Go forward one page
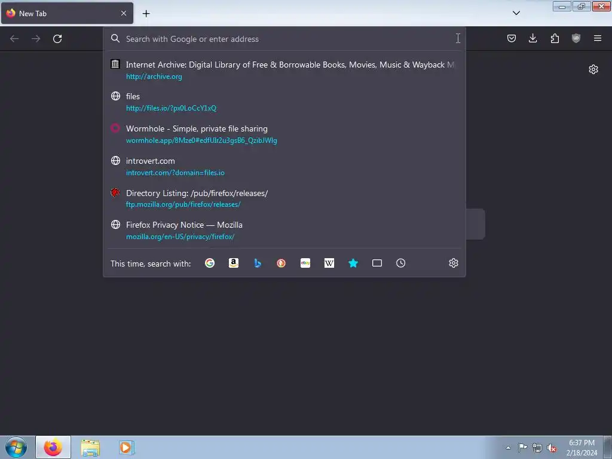 (x=36, y=39)
